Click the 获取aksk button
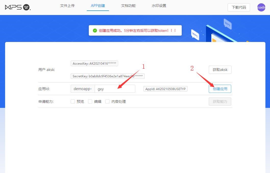 coord(220,70)
